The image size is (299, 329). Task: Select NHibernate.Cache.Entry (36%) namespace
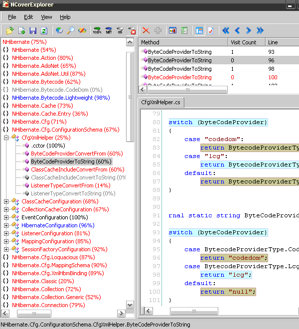tap(50, 114)
